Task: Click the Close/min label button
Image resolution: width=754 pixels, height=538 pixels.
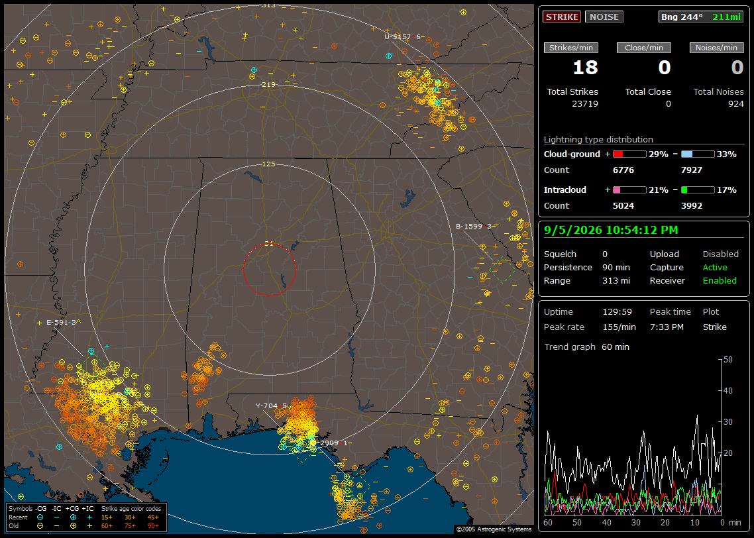Action: (x=644, y=48)
